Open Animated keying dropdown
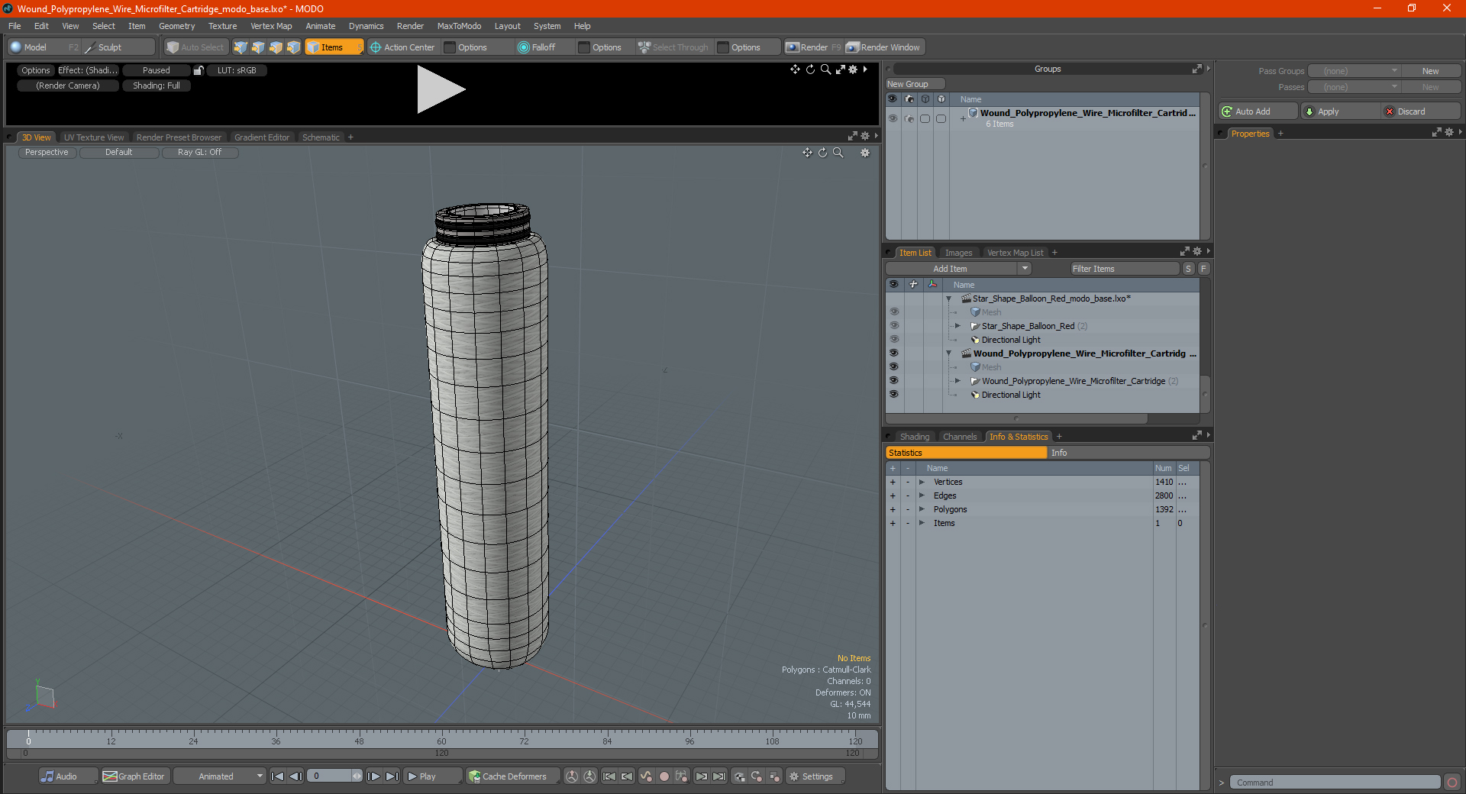 pyautogui.click(x=220, y=776)
